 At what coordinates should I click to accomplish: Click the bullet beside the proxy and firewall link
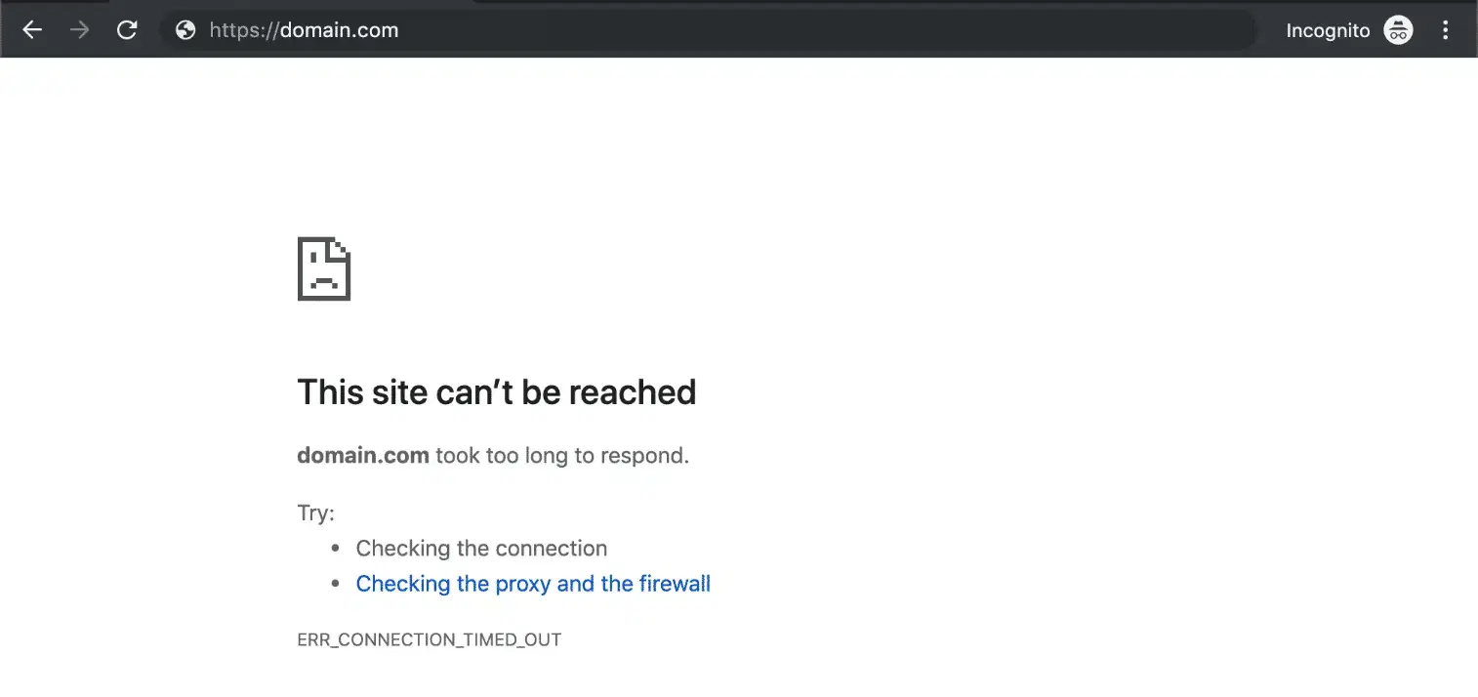[336, 585]
